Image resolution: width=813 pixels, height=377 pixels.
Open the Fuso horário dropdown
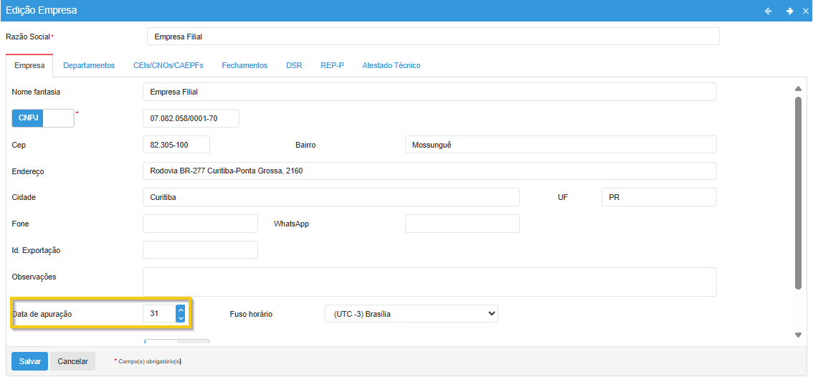[411, 314]
